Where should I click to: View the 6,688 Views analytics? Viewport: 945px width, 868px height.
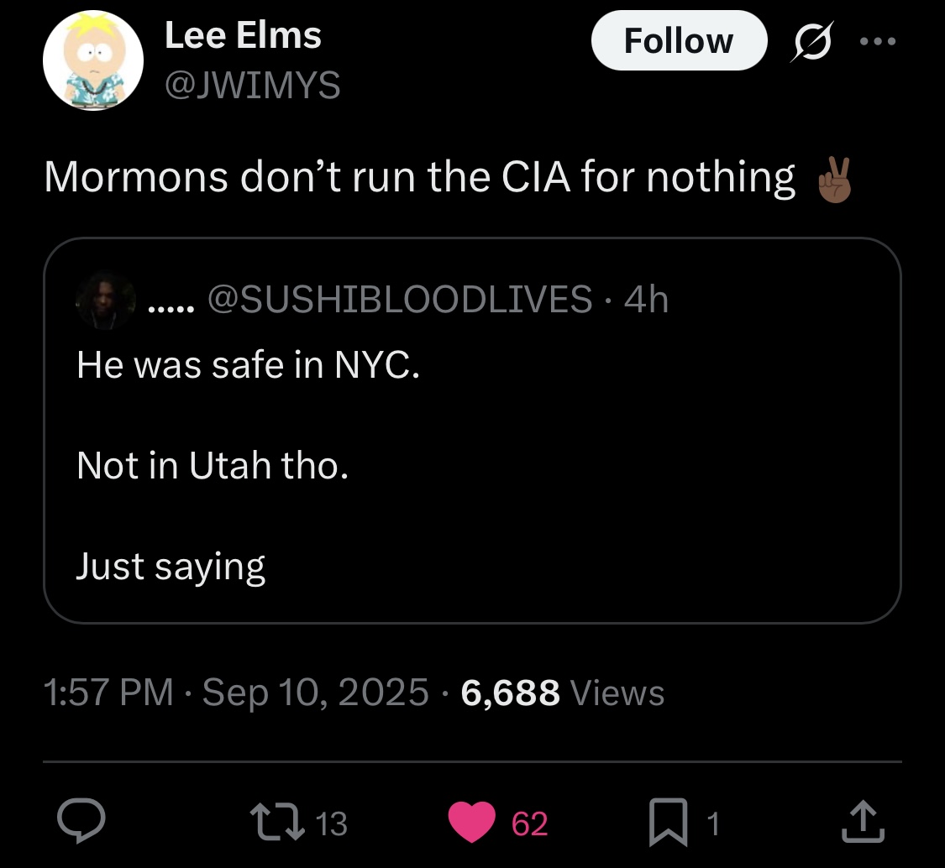click(563, 693)
